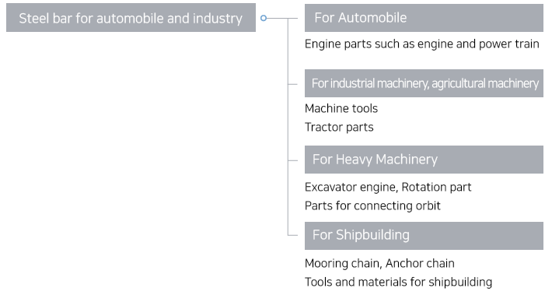The width and height of the screenshot is (552, 295).
Task: Select Mooring chain, Anchor chain text
Action: [379, 263]
